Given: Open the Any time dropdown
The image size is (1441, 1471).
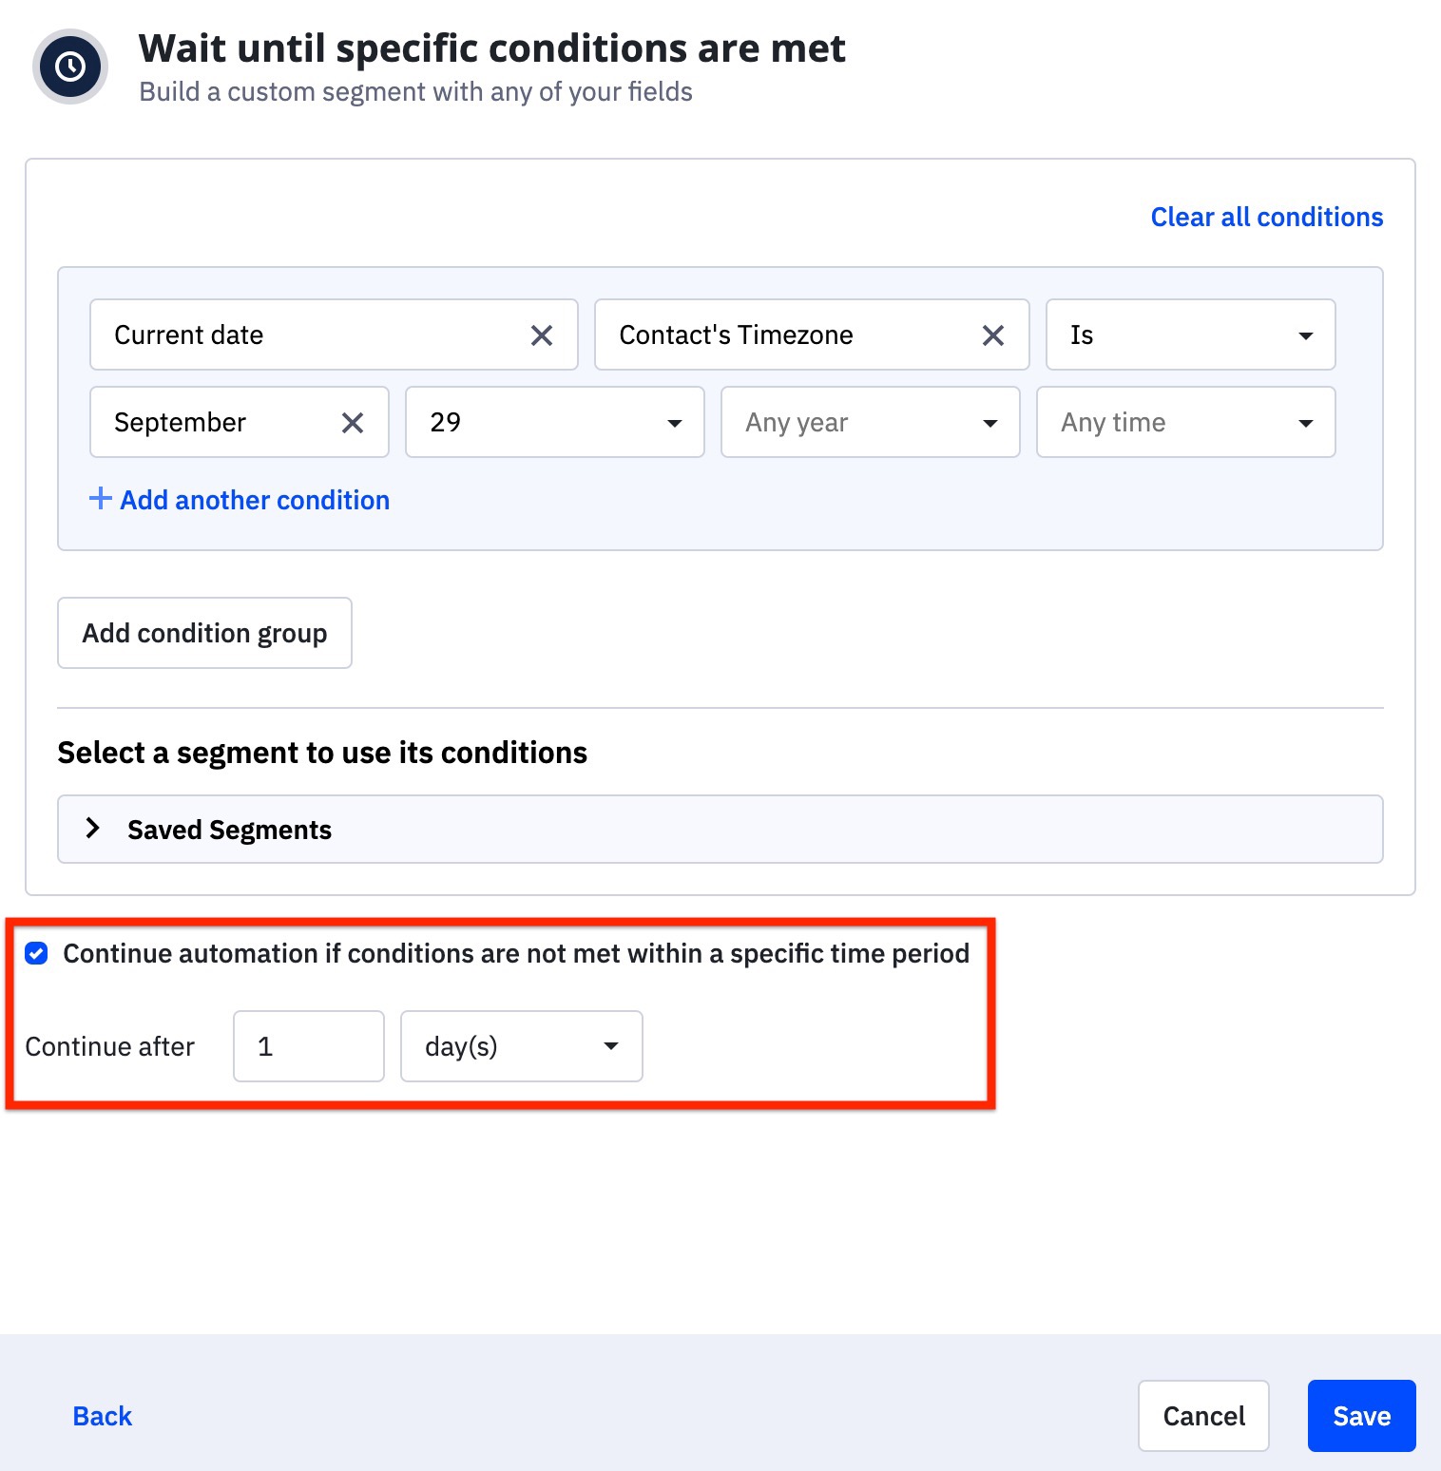Looking at the screenshot, I should pos(1185,423).
